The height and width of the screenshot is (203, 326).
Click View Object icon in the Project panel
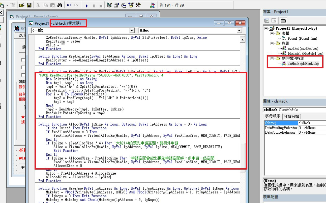click(x=274, y=21)
